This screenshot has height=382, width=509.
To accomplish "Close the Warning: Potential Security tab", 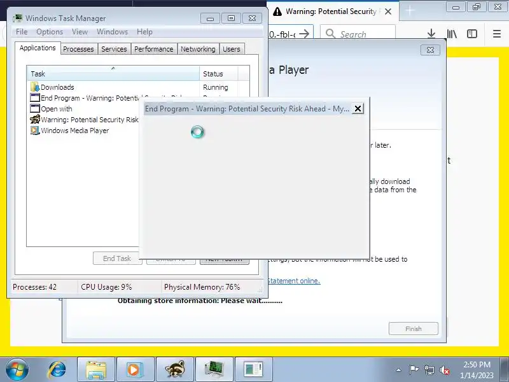I will (x=388, y=11).
